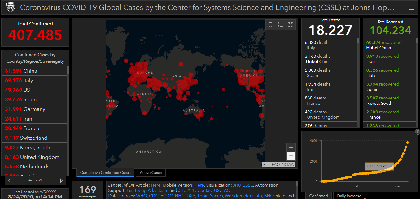Screen dimensions: 420x199
Task: Select 39.676 Spain in confirmed cases list
Action: coord(34,99)
